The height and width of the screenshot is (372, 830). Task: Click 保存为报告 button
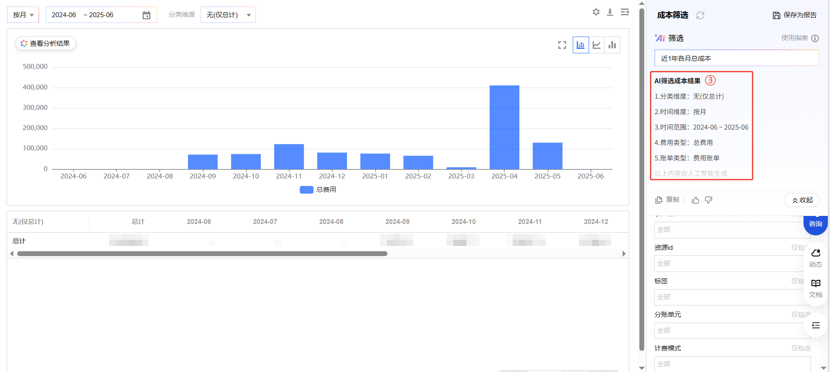795,15
